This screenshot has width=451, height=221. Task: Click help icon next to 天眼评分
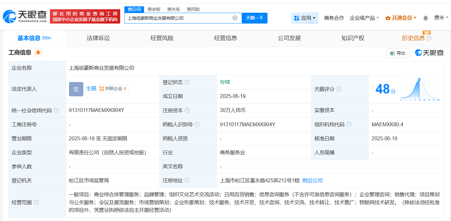tap(339, 89)
